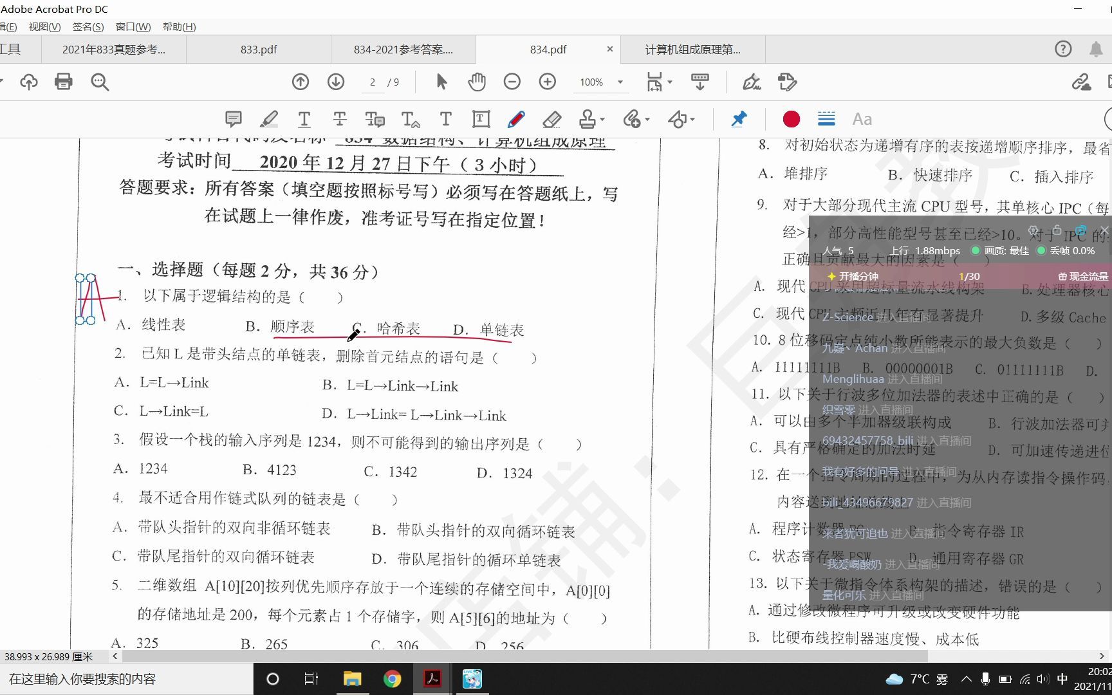Toggle the pencil drawing tool
The height and width of the screenshot is (695, 1112).
[516, 119]
